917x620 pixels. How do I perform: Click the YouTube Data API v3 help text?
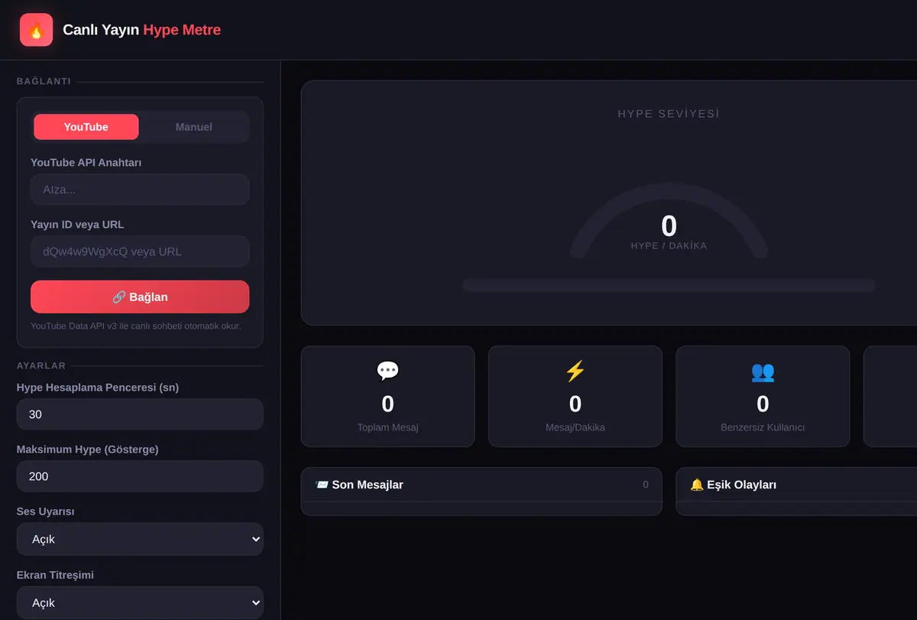tap(136, 326)
